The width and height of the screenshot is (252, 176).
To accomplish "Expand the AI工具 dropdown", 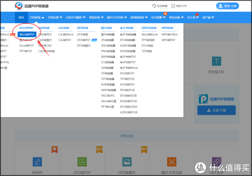I will click(x=193, y=17).
